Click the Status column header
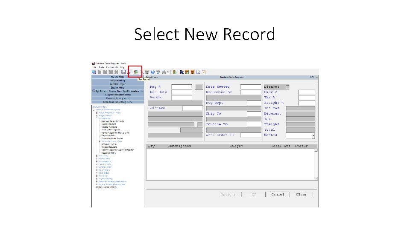This screenshot has height=230, width=410. pyautogui.click(x=301, y=146)
